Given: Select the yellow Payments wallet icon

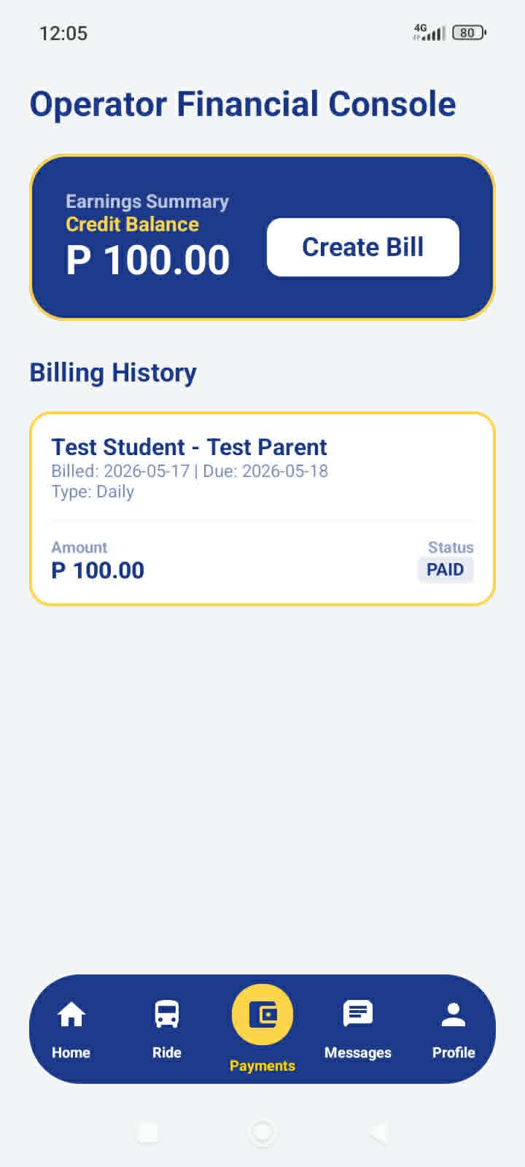Looking at the screenshot, I should (x=262, y=1015).
